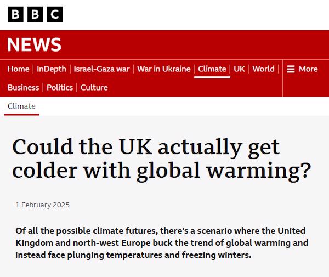Navigate to the Business section
Screen dimensions: 329x277
coord(24,88)
